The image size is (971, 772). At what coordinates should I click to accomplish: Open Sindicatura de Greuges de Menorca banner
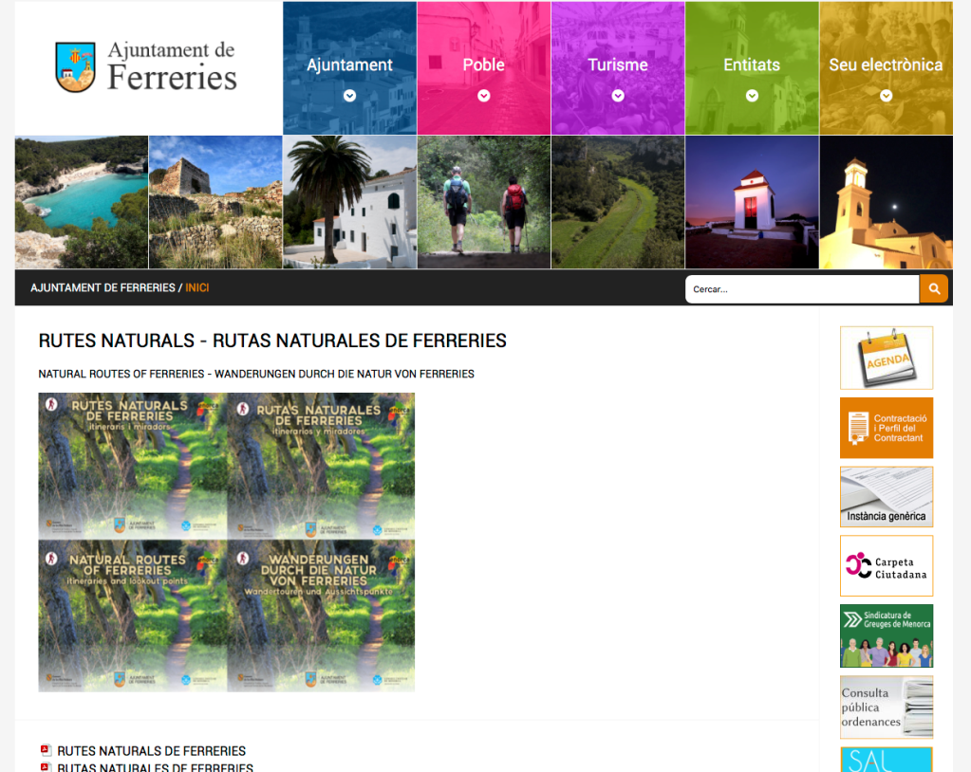pos(886,635)
